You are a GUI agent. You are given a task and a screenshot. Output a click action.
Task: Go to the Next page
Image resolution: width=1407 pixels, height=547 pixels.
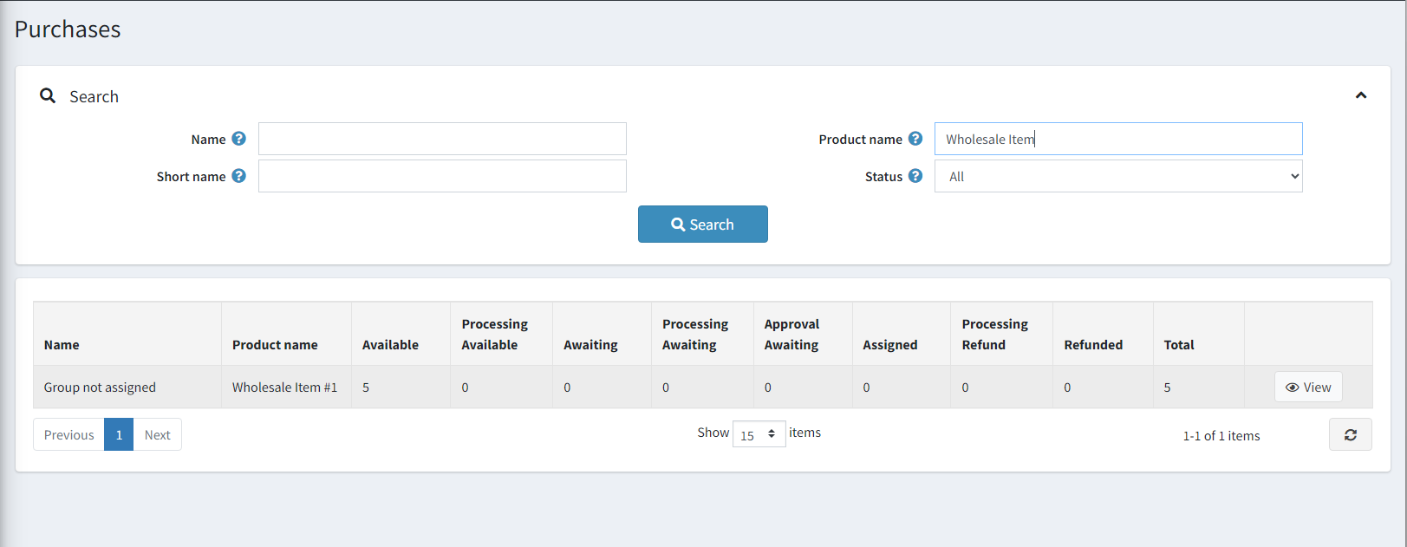click(x=157, y=435)
